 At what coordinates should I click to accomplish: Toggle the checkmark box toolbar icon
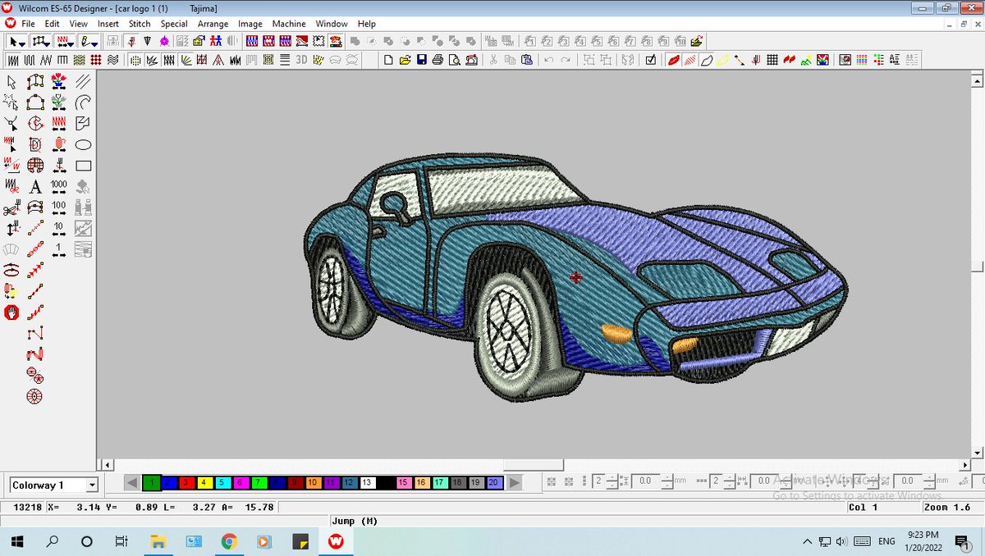tap(651, 60)
